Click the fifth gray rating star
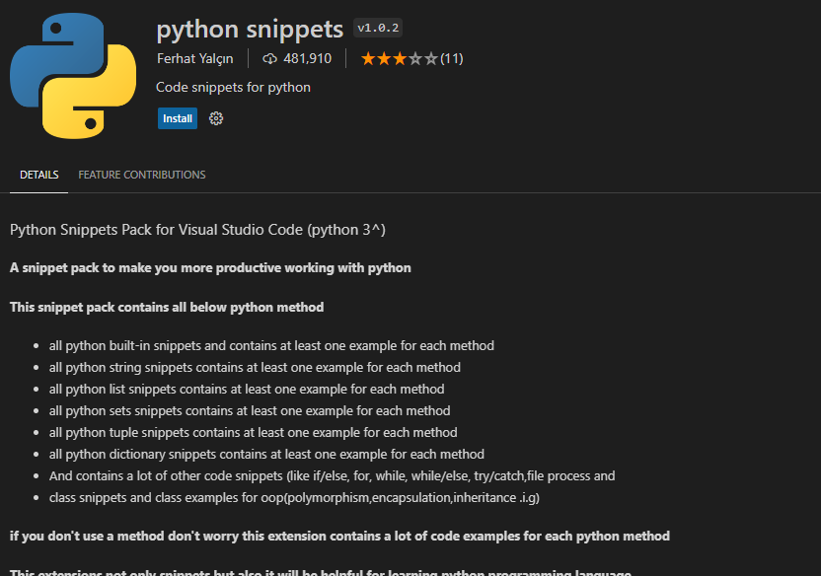The height and width of the screenshot is (576, 821). pyautogui.click(x=431, y=58)
